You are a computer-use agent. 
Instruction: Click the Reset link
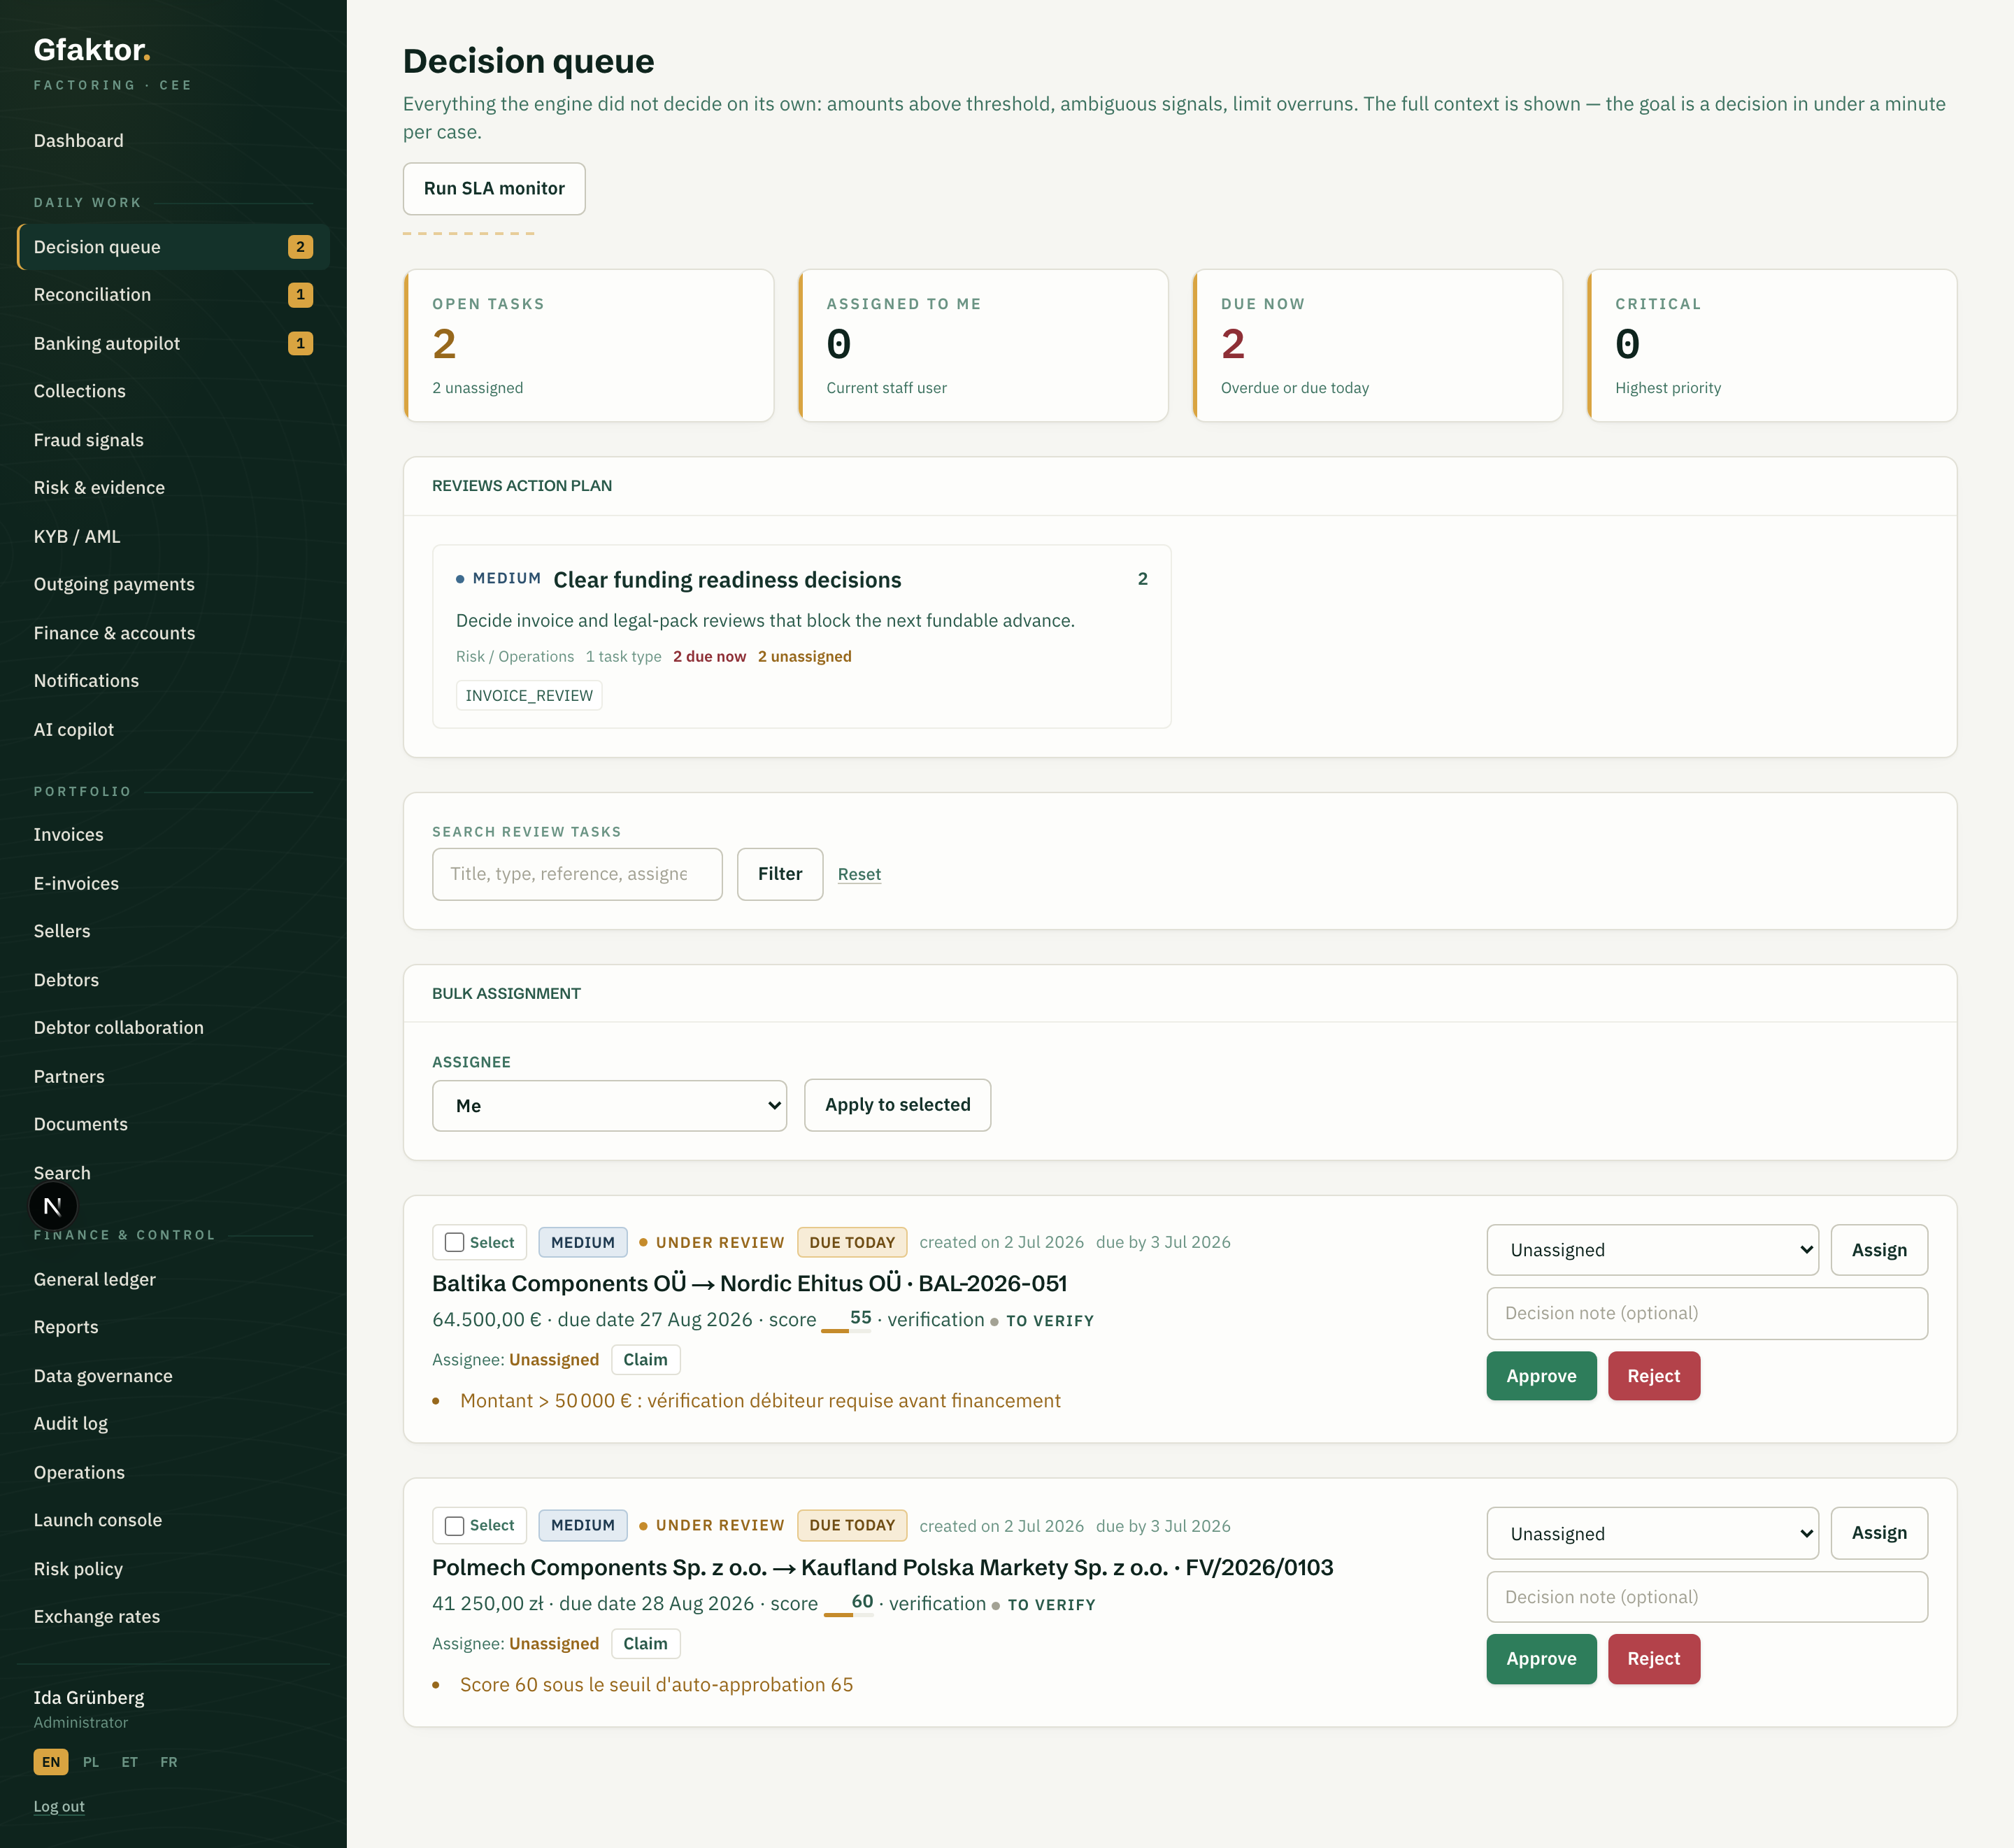(x=859, y=874)
